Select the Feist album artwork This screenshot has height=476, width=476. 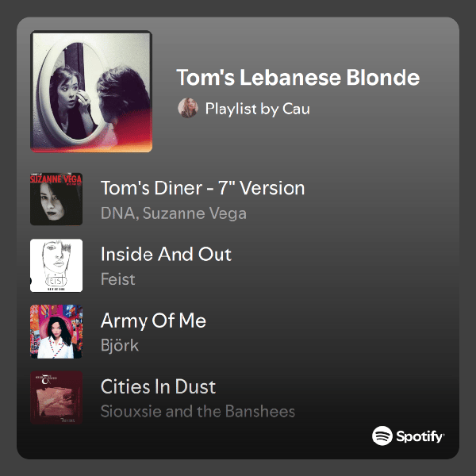(56, 265)
